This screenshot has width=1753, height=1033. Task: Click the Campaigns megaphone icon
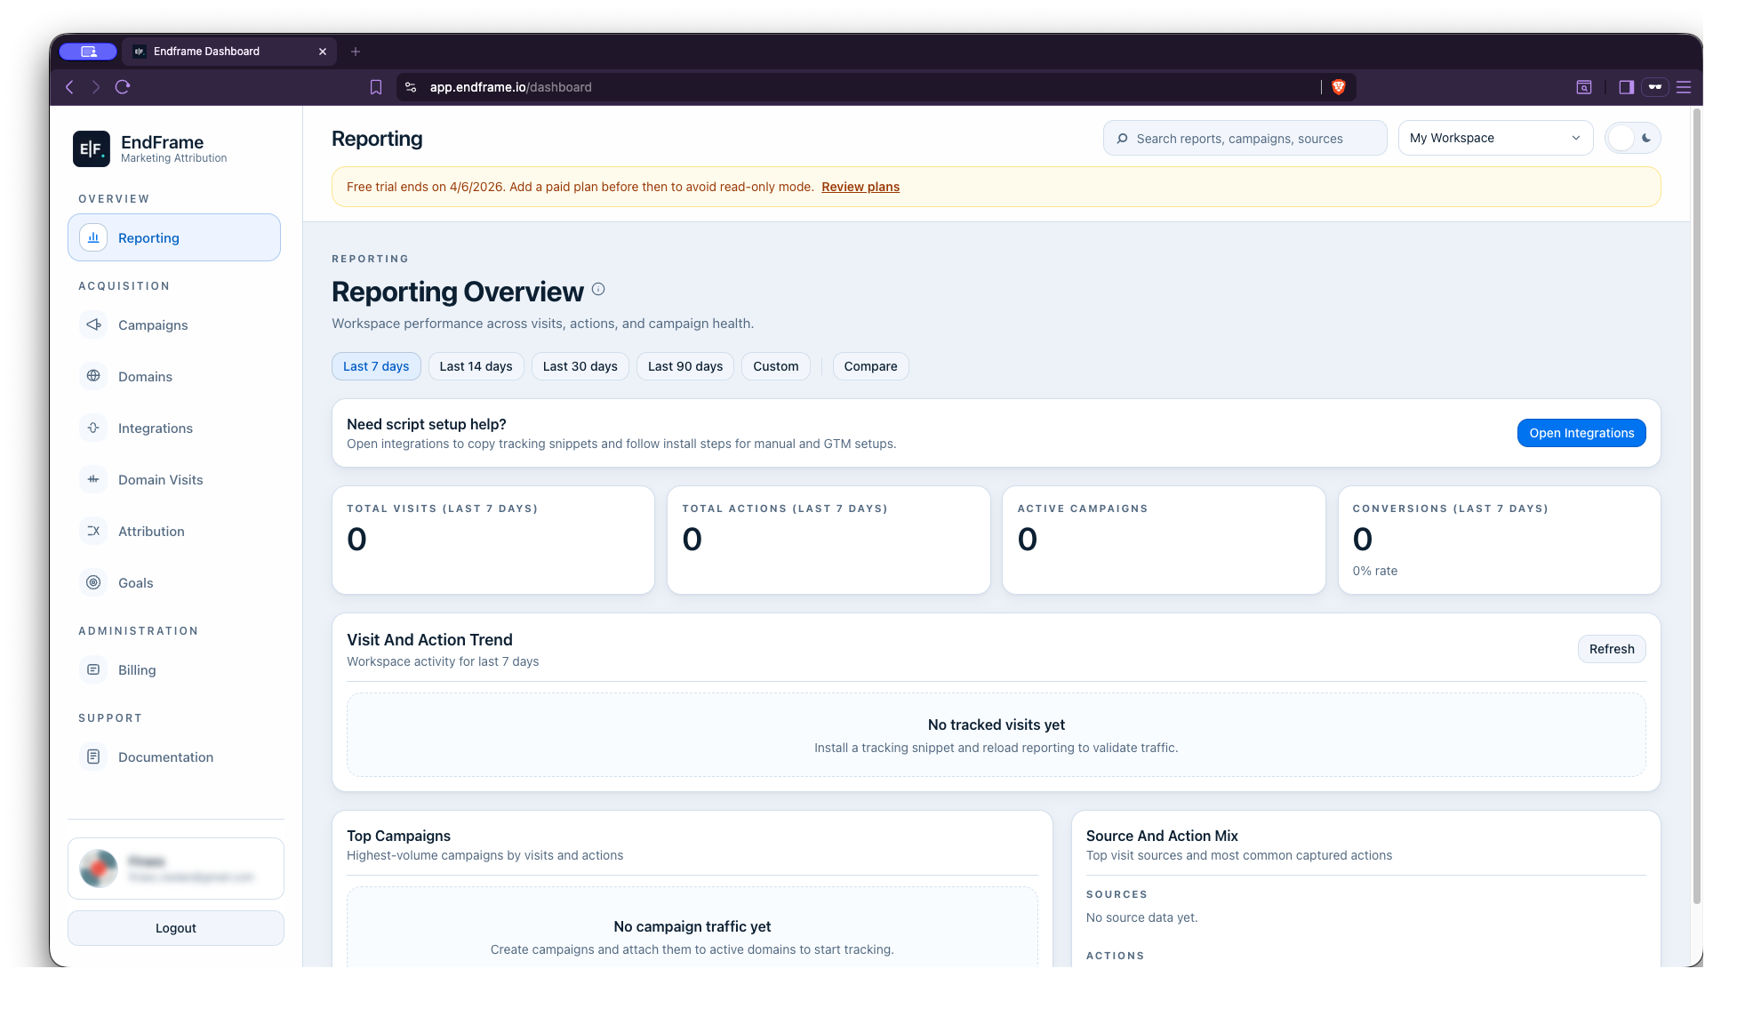coord(93,324)
